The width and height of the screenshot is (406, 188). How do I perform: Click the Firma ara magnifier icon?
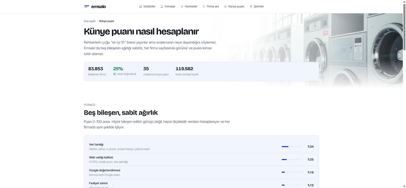(x=204, y=7)
